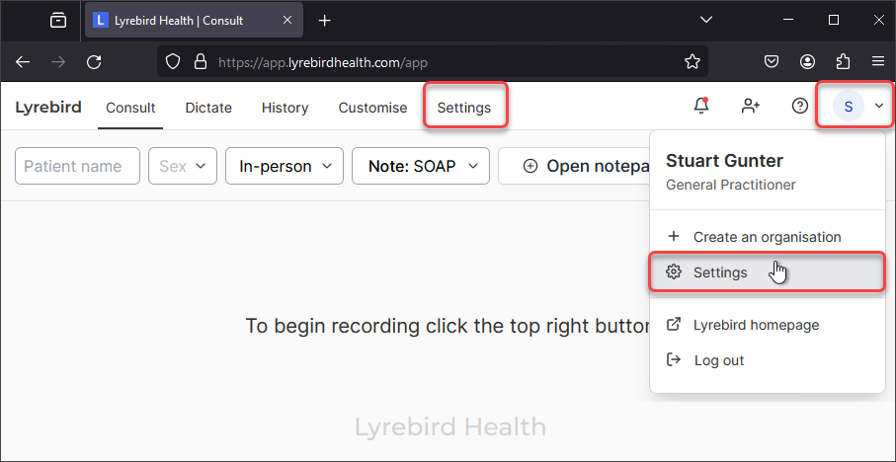Image resolution: width=896 pixels, height=462 pixels.
Task: Close the Lyrebird Health tab
Action: click(x=287, y=20)
